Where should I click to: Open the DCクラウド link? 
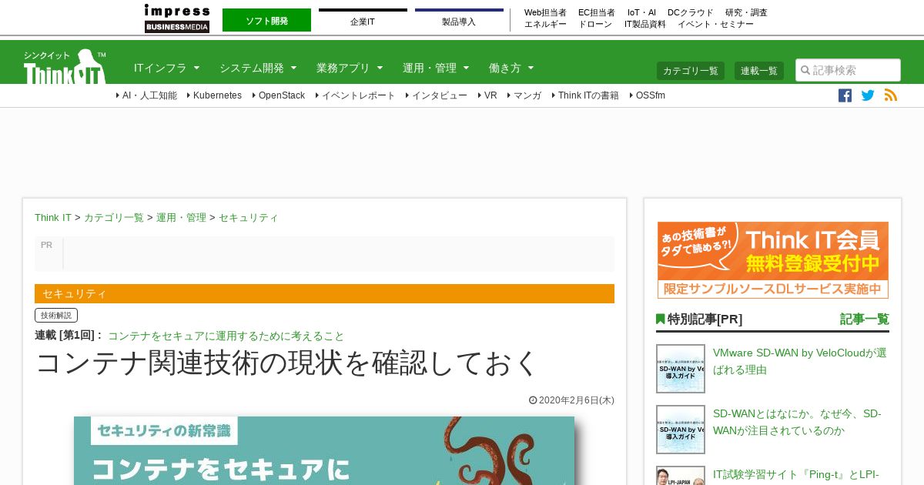(x=691, y=12)
